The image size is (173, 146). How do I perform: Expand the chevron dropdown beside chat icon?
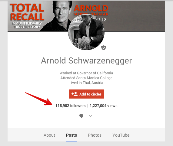pyautogui.click(x=91, y=116)
